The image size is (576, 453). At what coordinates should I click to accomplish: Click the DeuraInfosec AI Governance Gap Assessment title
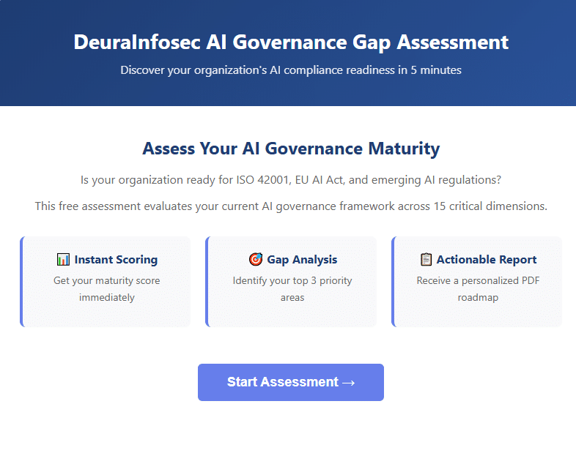tap(291, 42)
